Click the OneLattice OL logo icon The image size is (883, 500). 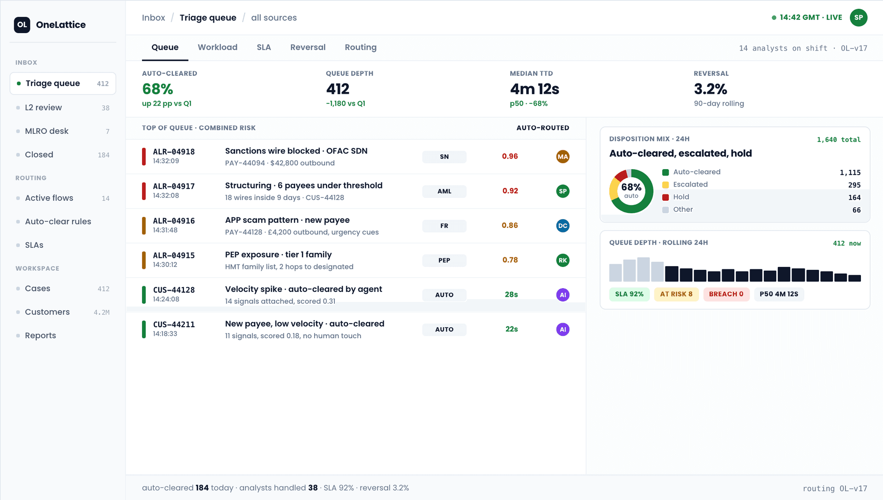point(22,25)
